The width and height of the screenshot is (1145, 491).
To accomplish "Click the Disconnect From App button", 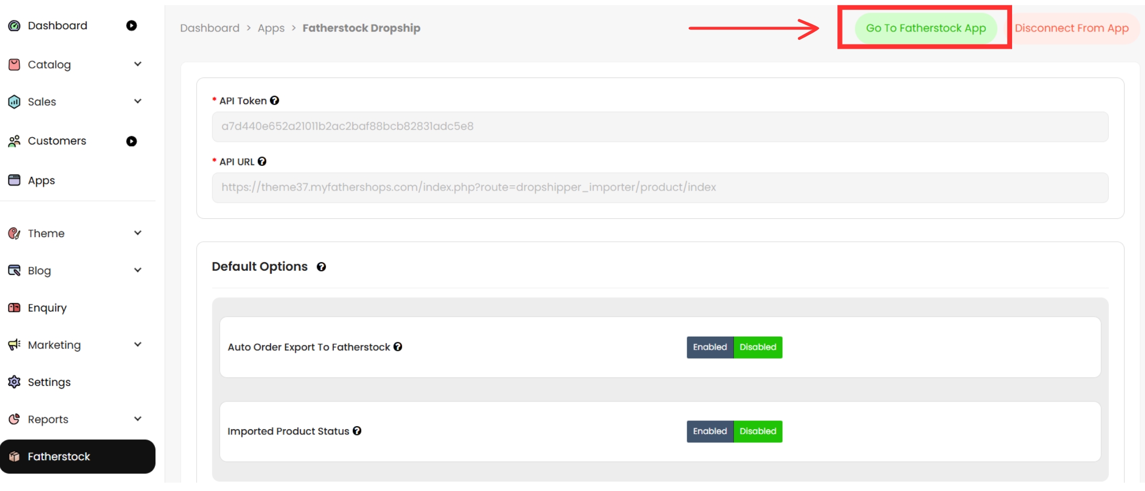I will (1071, 28).
